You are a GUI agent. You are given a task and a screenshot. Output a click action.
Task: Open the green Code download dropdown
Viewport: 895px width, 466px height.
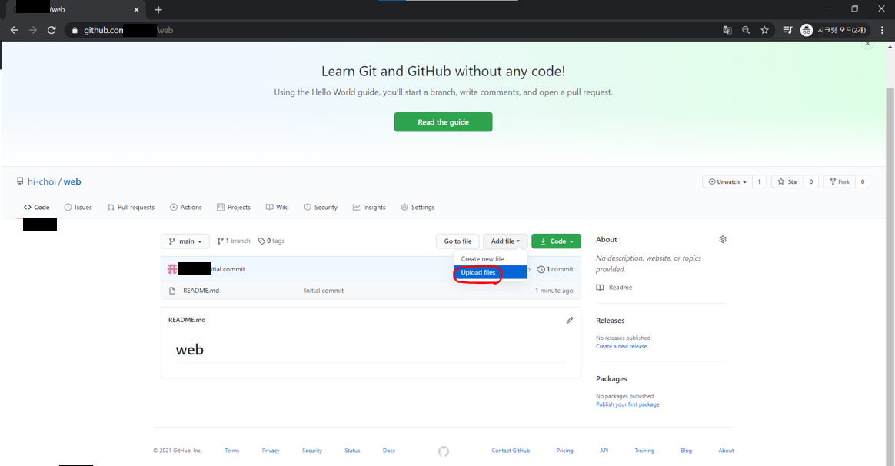tap(556, 241)
